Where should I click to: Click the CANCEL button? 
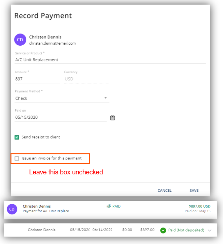click(x=164, y=190)
